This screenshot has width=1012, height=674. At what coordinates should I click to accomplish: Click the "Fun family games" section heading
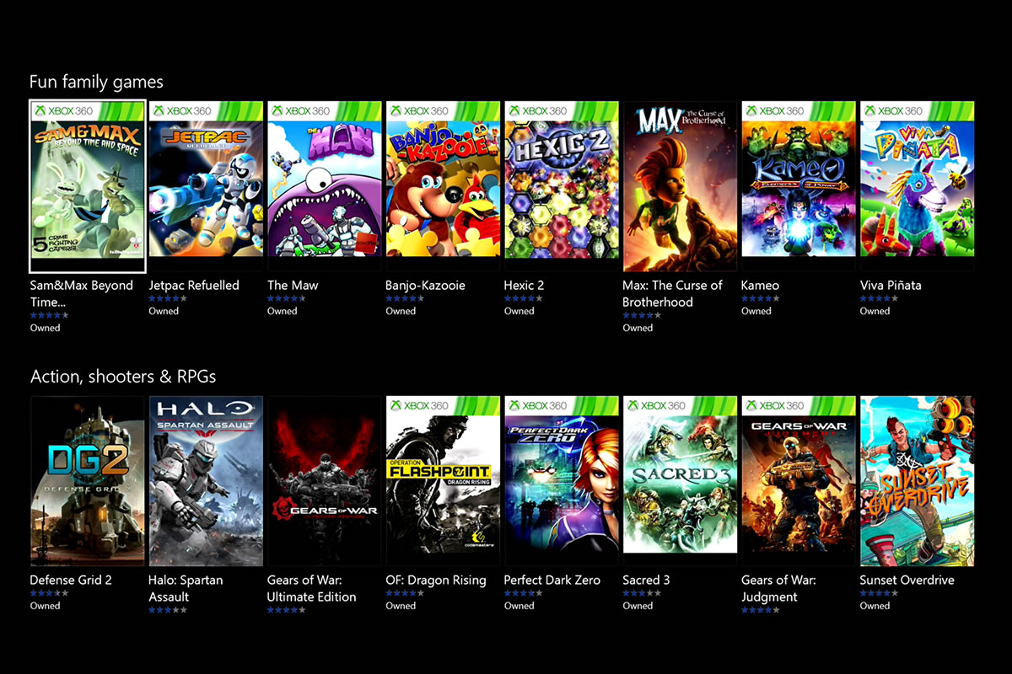point(96,82)
